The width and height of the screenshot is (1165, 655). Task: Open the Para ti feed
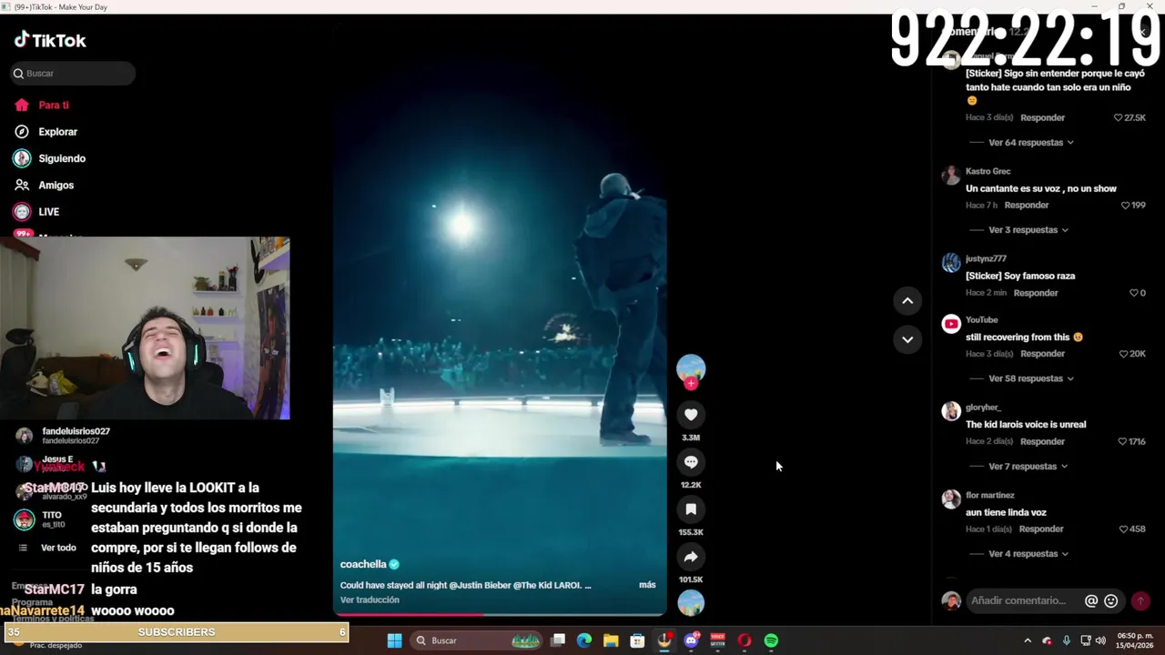click(54, 106)
